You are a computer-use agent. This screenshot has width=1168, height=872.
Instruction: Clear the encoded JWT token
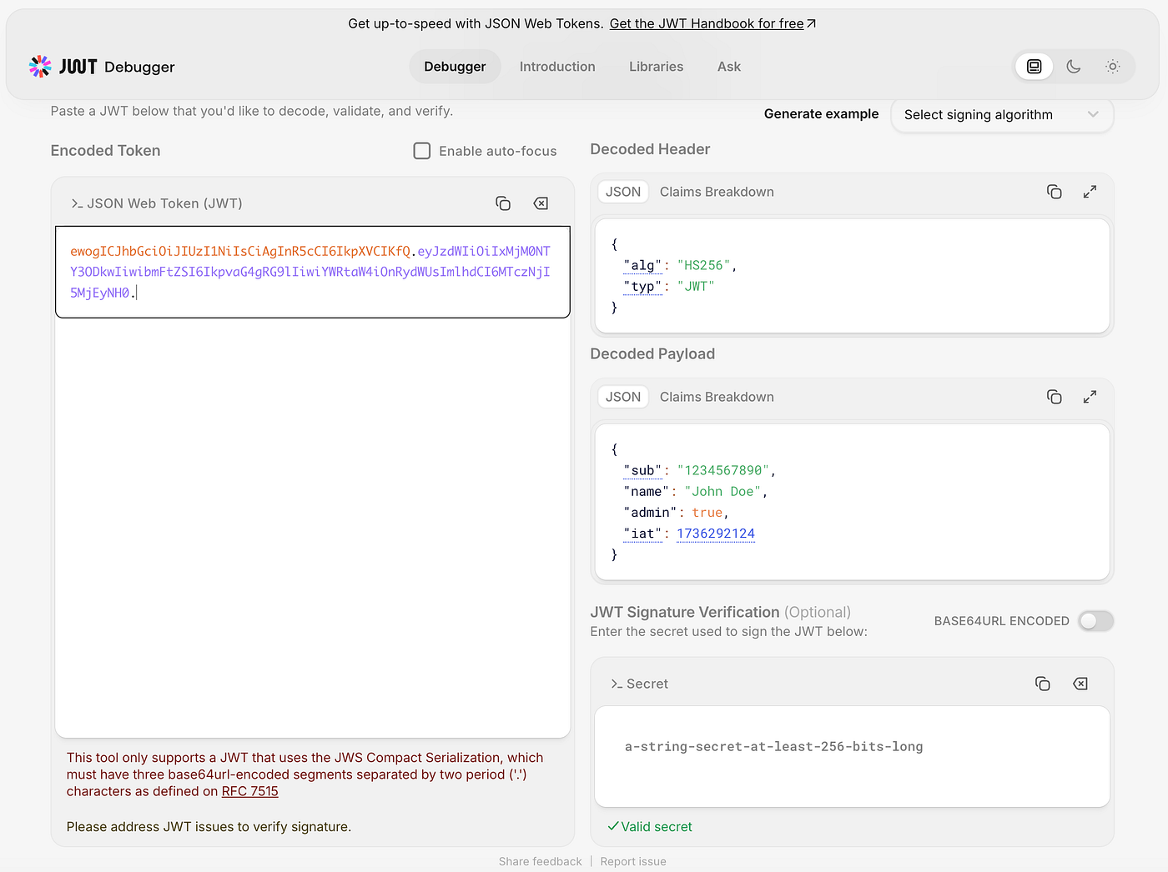click(x=541, y=203)
